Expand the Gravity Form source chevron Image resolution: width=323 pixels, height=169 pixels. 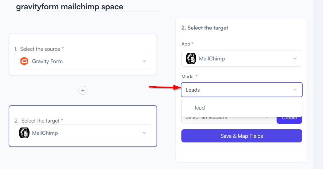tap(144, 61)
